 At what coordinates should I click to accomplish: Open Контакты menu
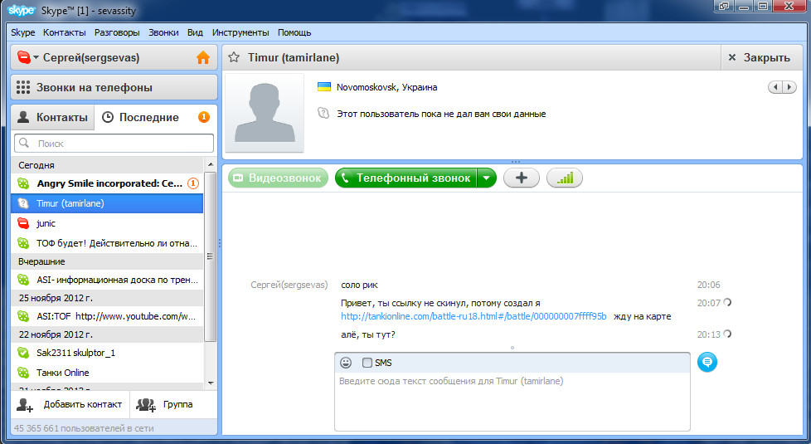(65, 32)
